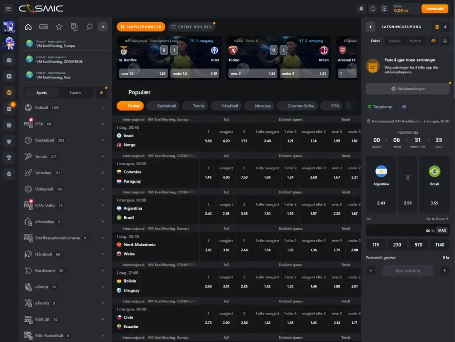Select under 2 at 2.25 on Torino–Milan card

point(303,73)
